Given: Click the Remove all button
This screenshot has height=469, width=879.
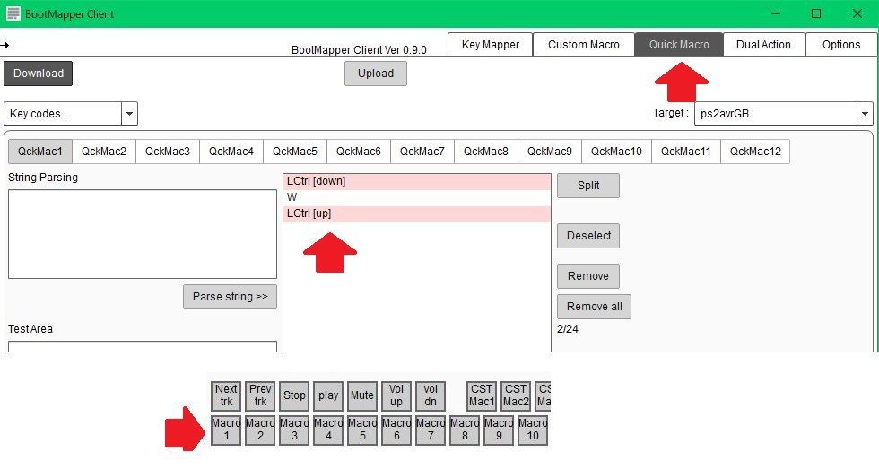Looking at the screenshot, I should click(x=594, y=307).
